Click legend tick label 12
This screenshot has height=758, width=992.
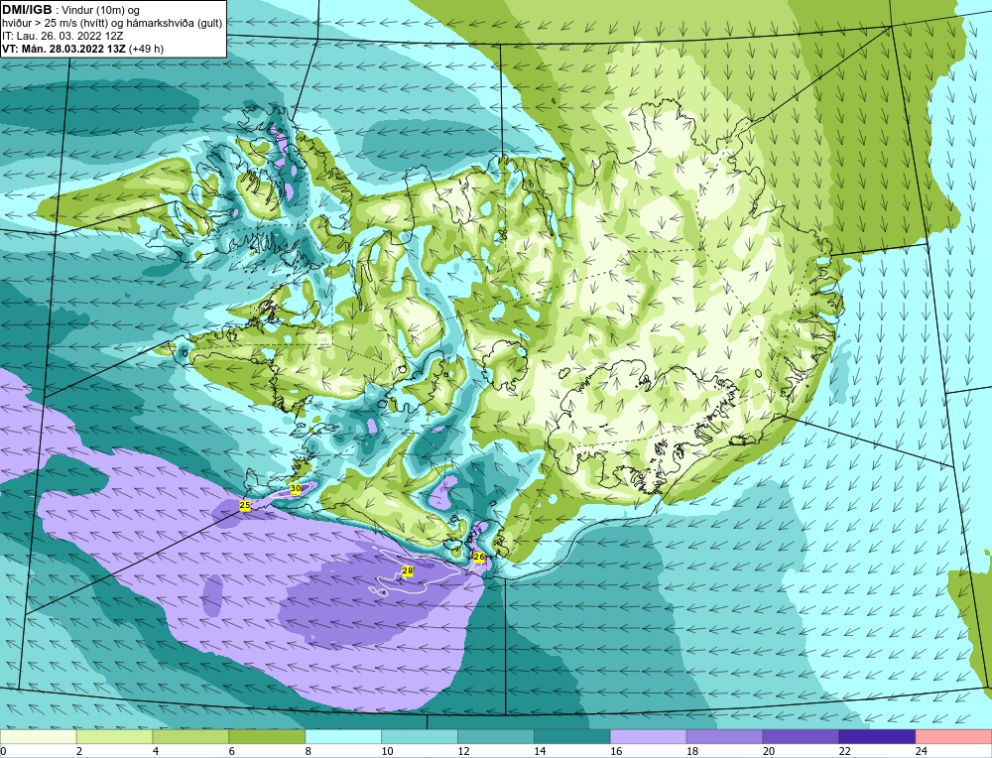[x=463, y=751]
